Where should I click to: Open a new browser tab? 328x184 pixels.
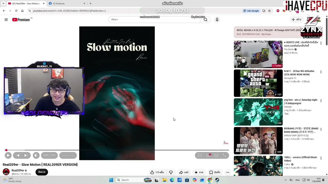coord(90,4)
